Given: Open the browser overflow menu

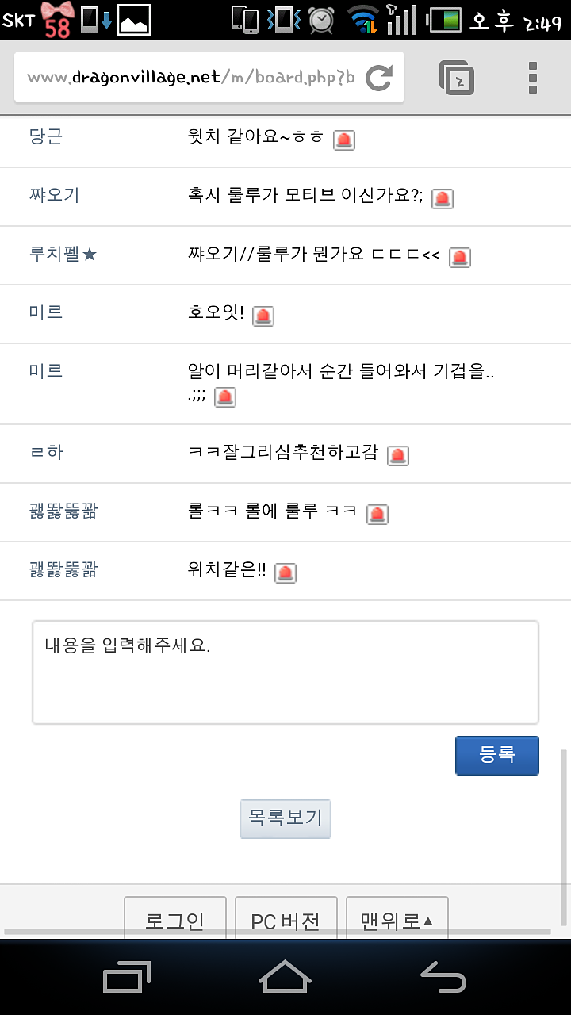Looking at the screenshot, I should (x=533, y=78).
